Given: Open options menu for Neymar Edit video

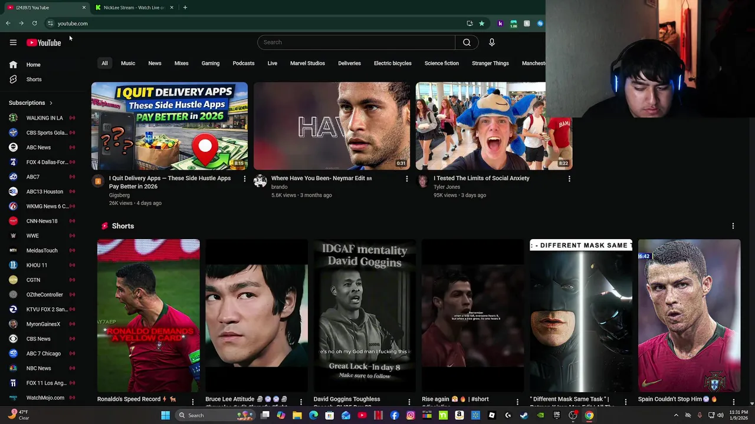Looking at the screenshot, I should point(406,178).
